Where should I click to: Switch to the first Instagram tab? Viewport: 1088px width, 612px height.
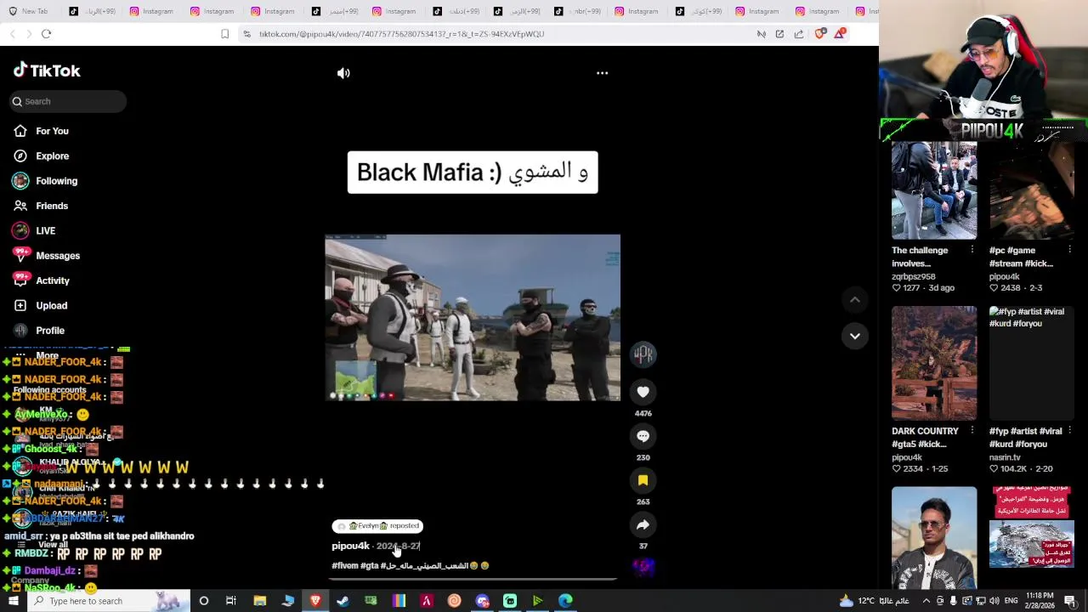pos(151,11)
